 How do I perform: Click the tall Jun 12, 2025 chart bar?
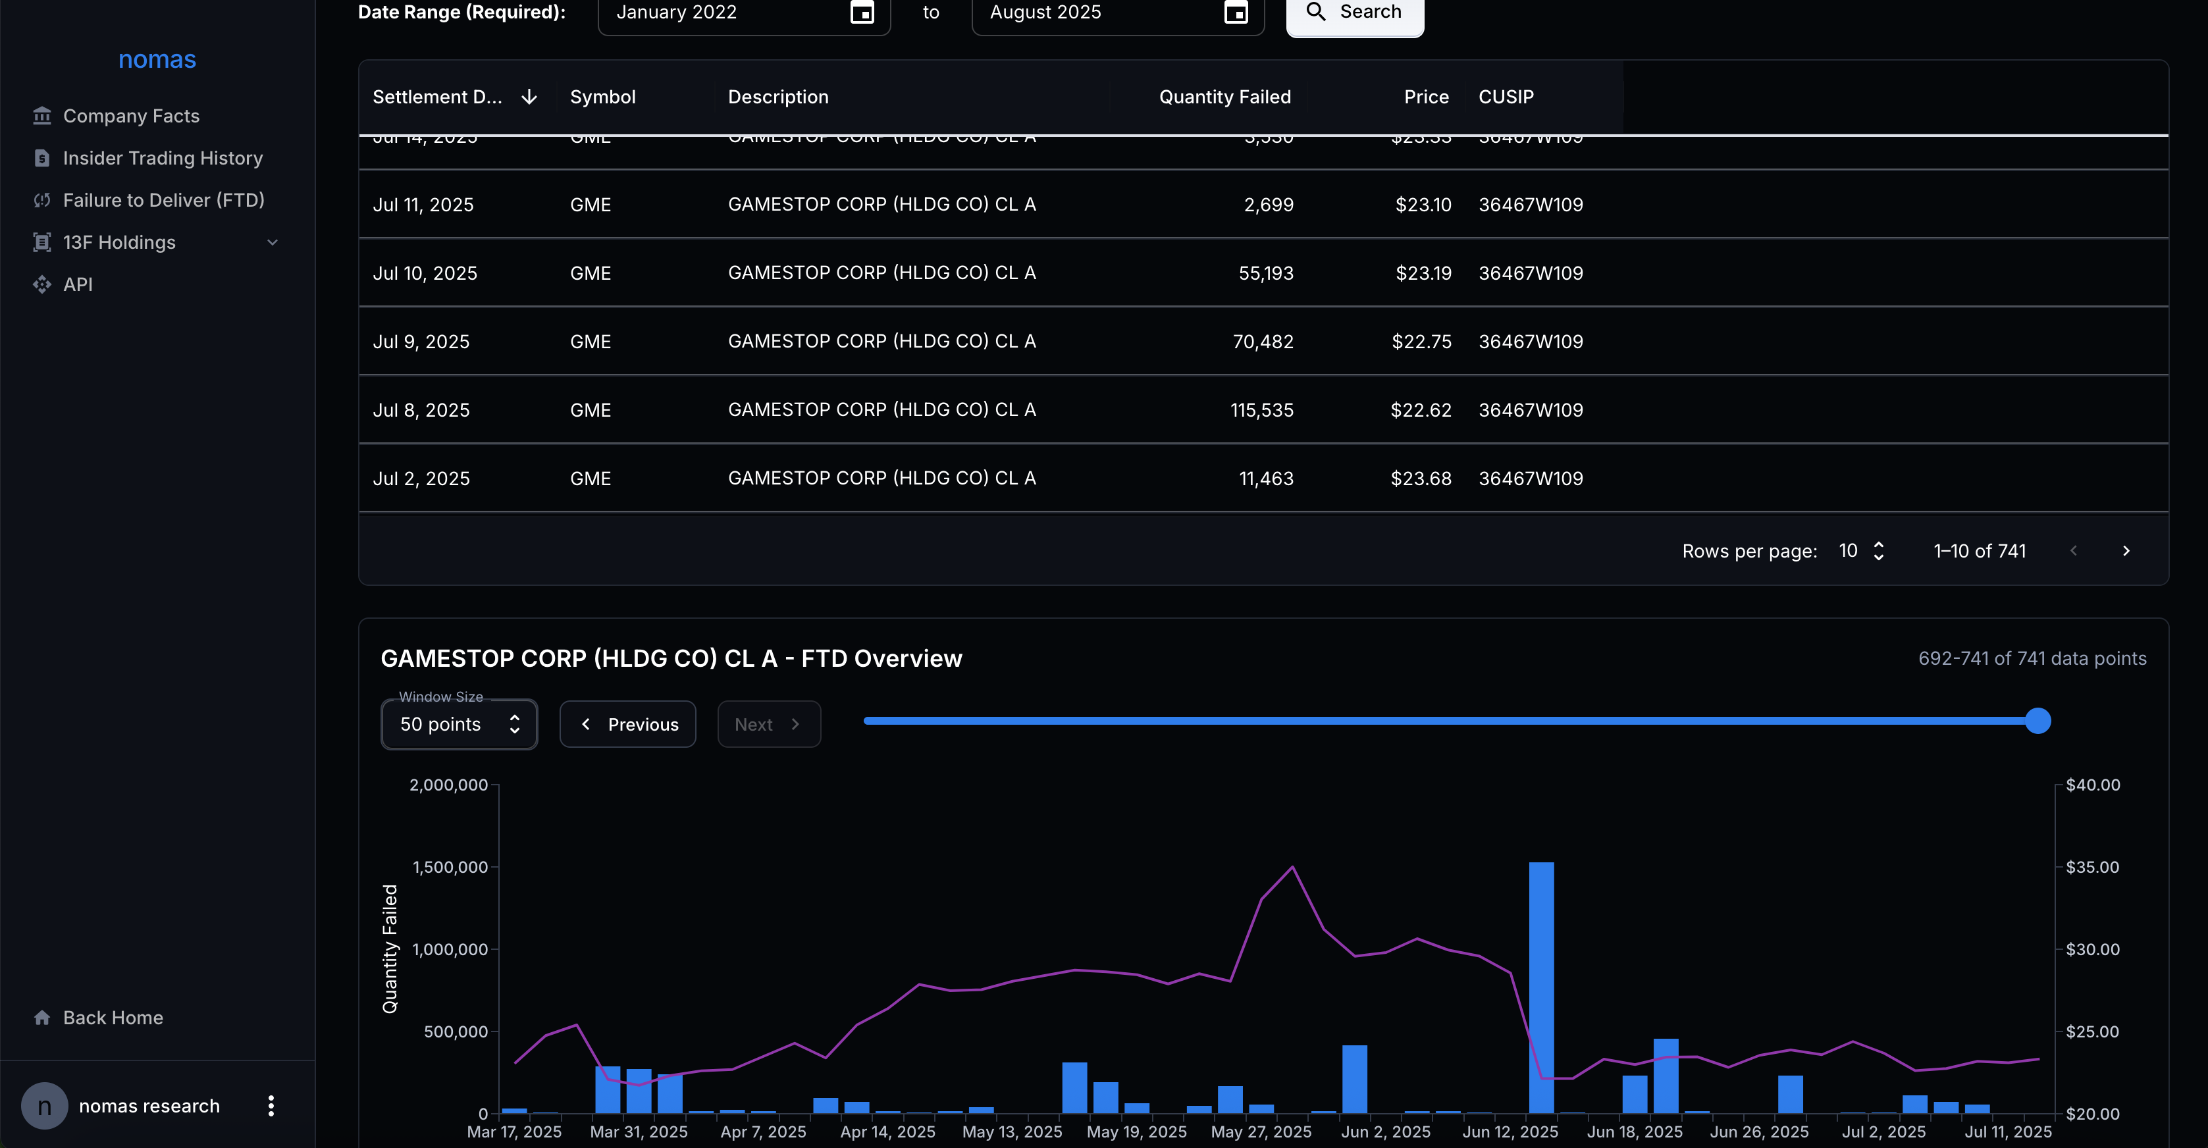[x=1541, y=987]
